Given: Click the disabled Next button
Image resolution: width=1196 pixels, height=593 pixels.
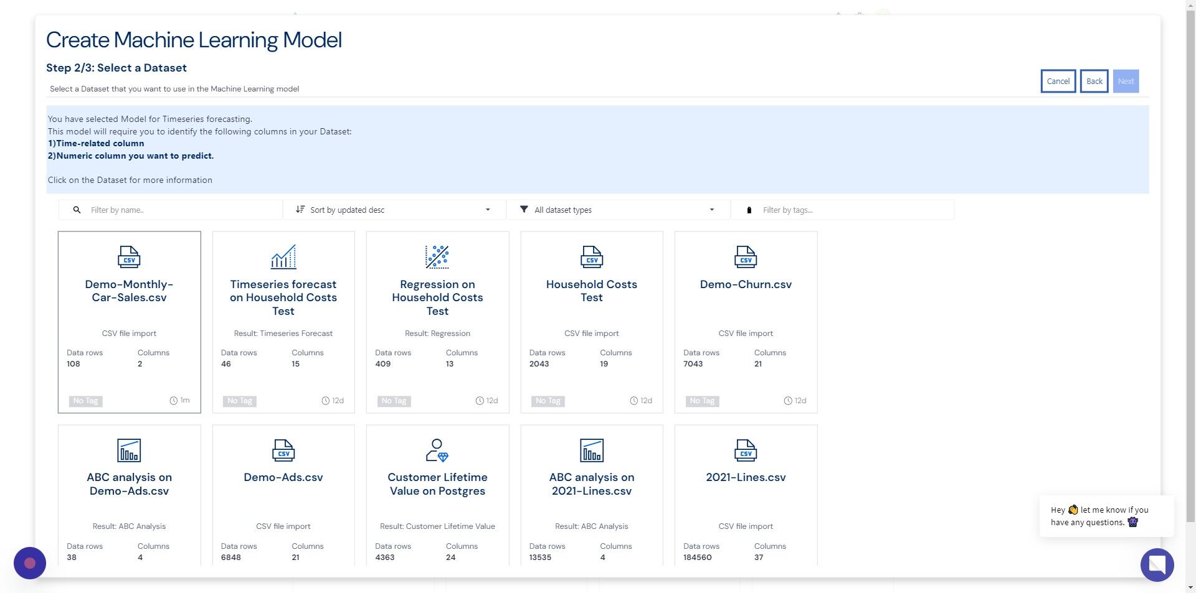Looking at the screenshot, I should tap(1126, 81).
